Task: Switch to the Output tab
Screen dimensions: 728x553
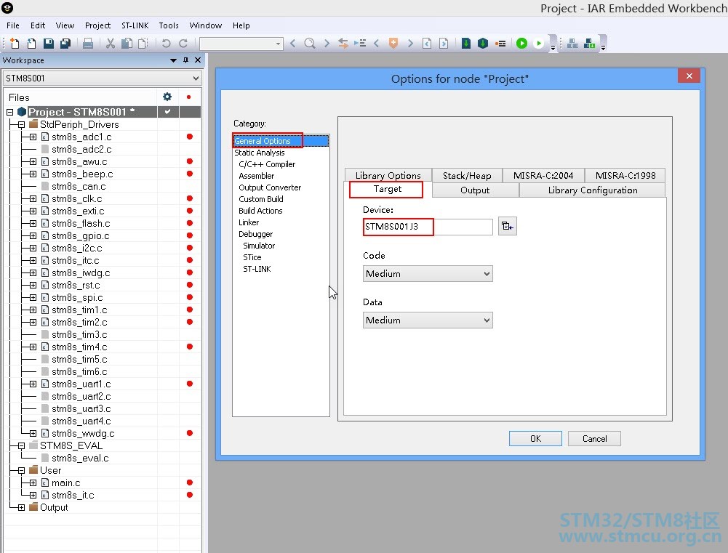Action: tap(475, 190)
